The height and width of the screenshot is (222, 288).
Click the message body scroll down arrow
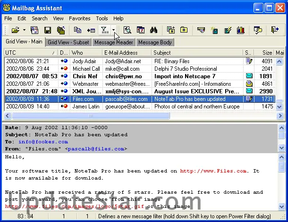281,206
